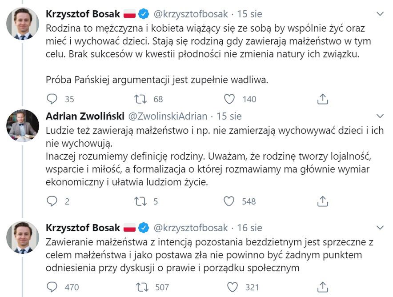
Task: Like the tweet with 548 likes
Action: (x=229, y=201)
